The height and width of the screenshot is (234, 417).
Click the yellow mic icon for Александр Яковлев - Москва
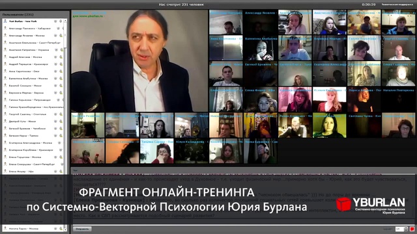click(x=61, y=36)
